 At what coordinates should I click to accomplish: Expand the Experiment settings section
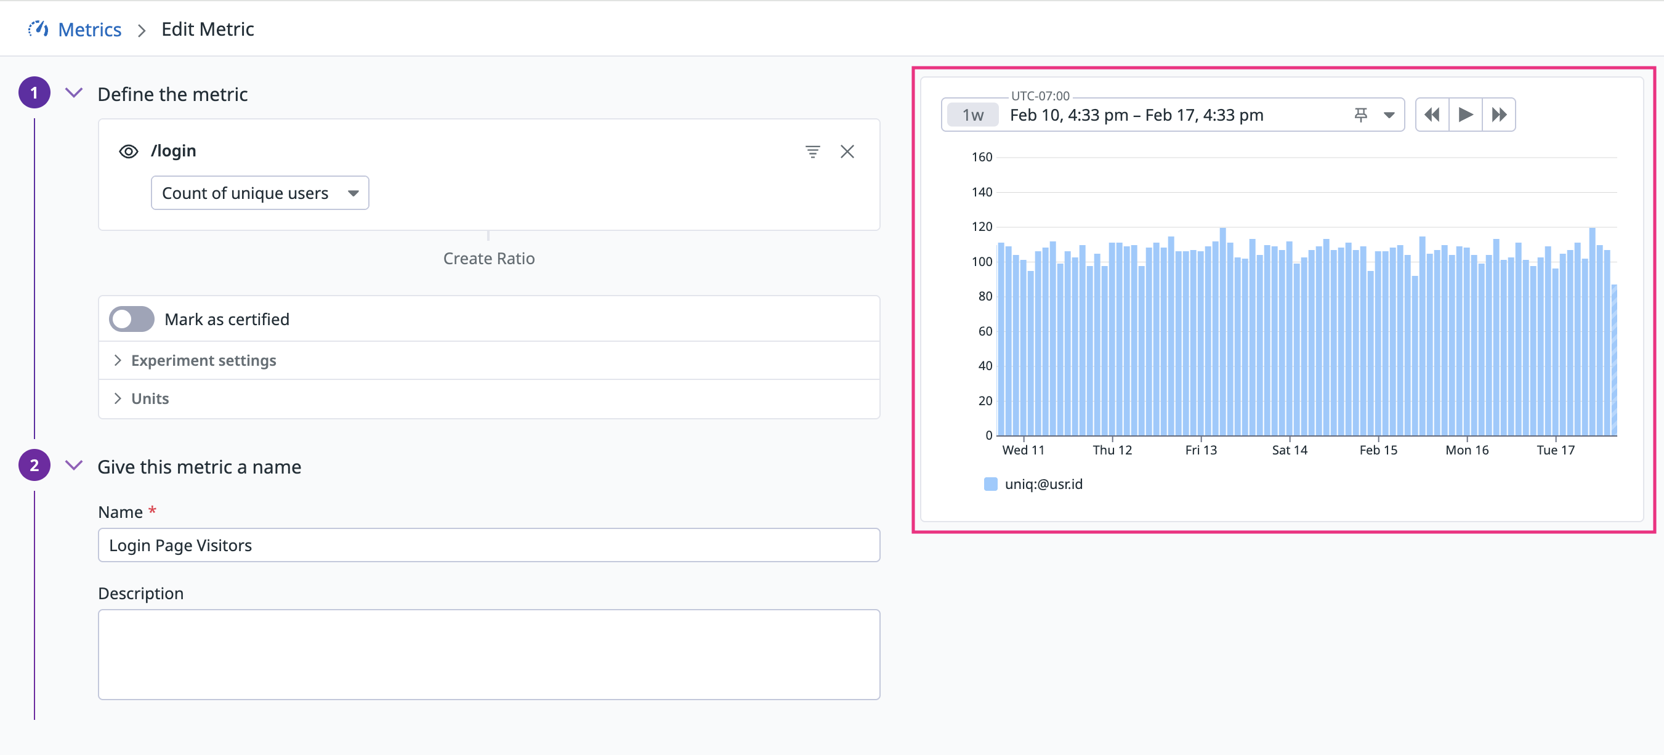[203, 360]
